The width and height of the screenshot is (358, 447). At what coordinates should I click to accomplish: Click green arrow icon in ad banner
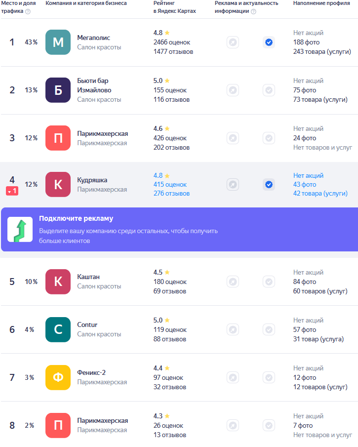pyautogui.click(x=20, y=230)
